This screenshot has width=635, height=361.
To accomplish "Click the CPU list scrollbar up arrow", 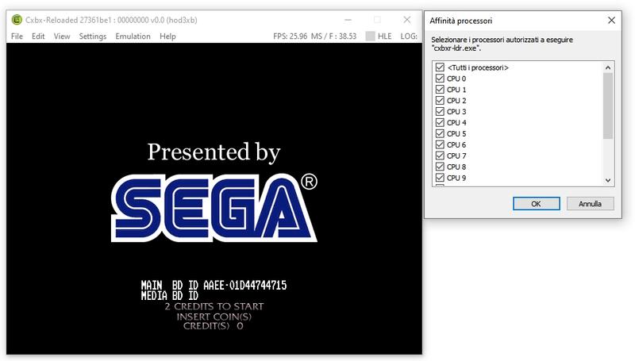I will click(608, 67).
